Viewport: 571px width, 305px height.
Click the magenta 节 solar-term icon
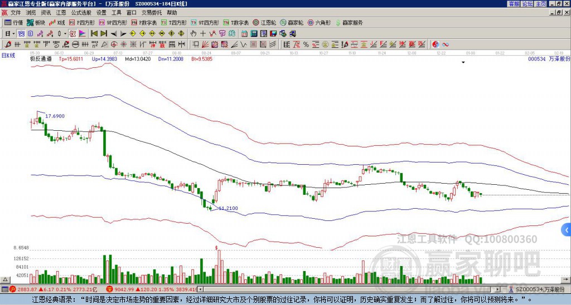pyautogui.click(x=222, y=34)
